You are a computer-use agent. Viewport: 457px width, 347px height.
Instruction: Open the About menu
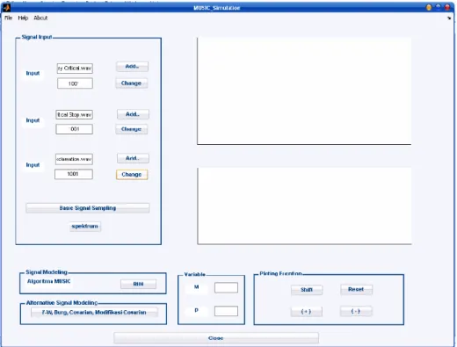[x=40, y=18]
